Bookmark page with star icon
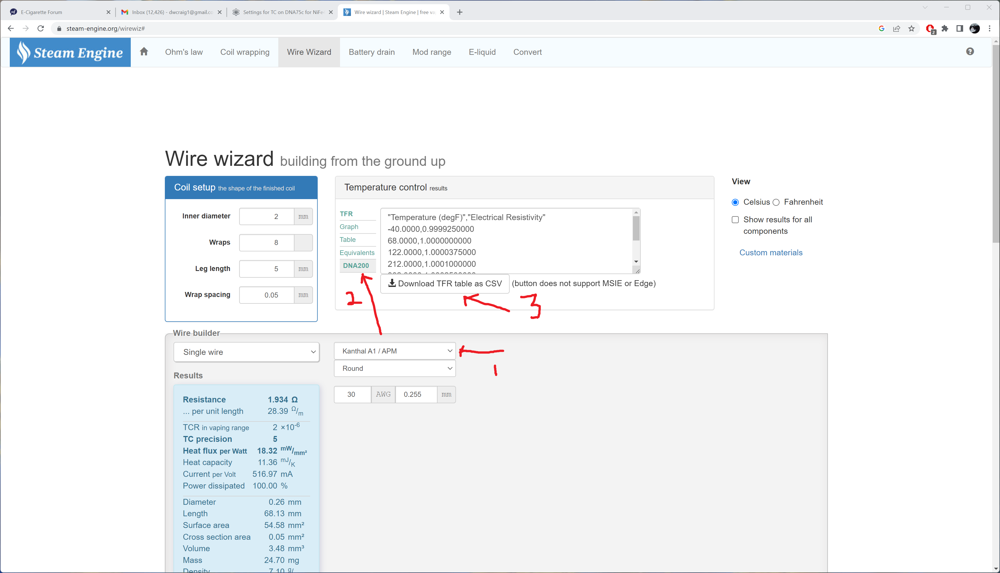This screenshot has height=573, width=1000. [911, 28]
